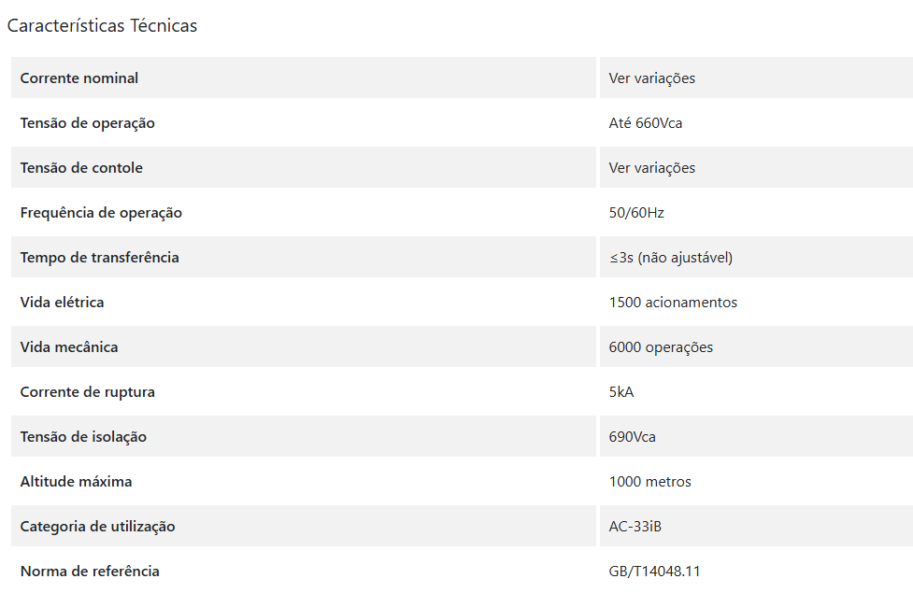Click the 'Características Técnicas' heading

tap(102, 25)
